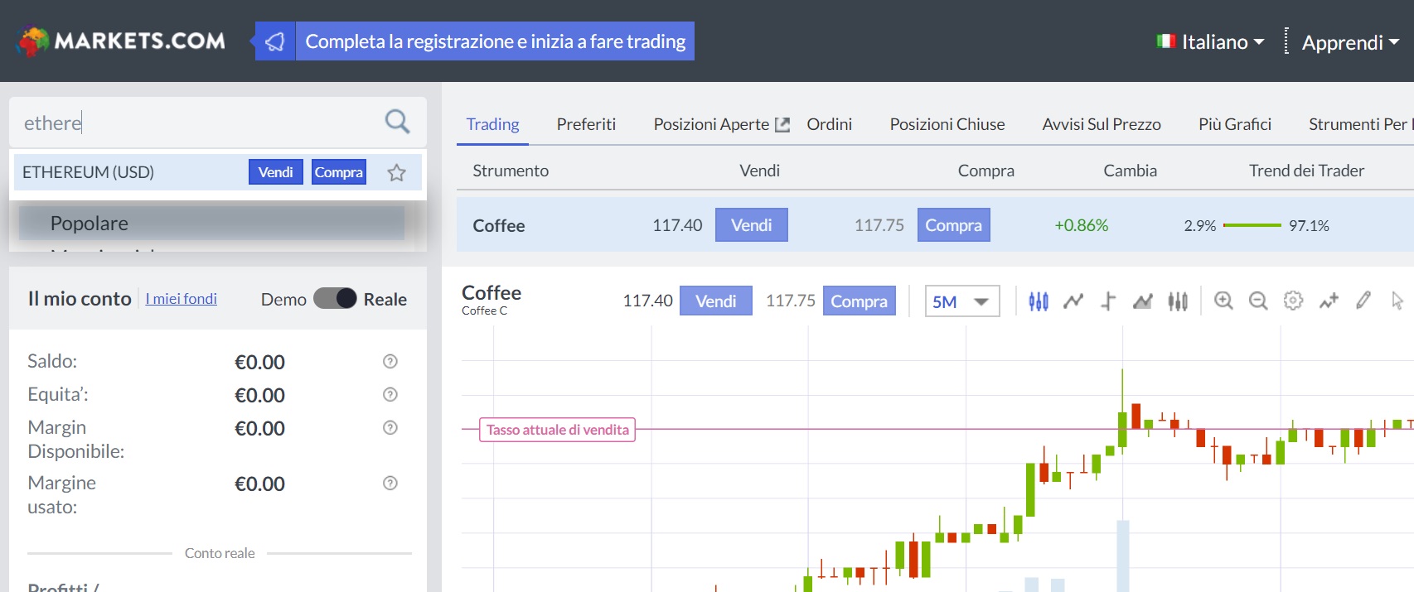
Task: Click Tasso attuale di vendita marker
Action: coord(557,430)
